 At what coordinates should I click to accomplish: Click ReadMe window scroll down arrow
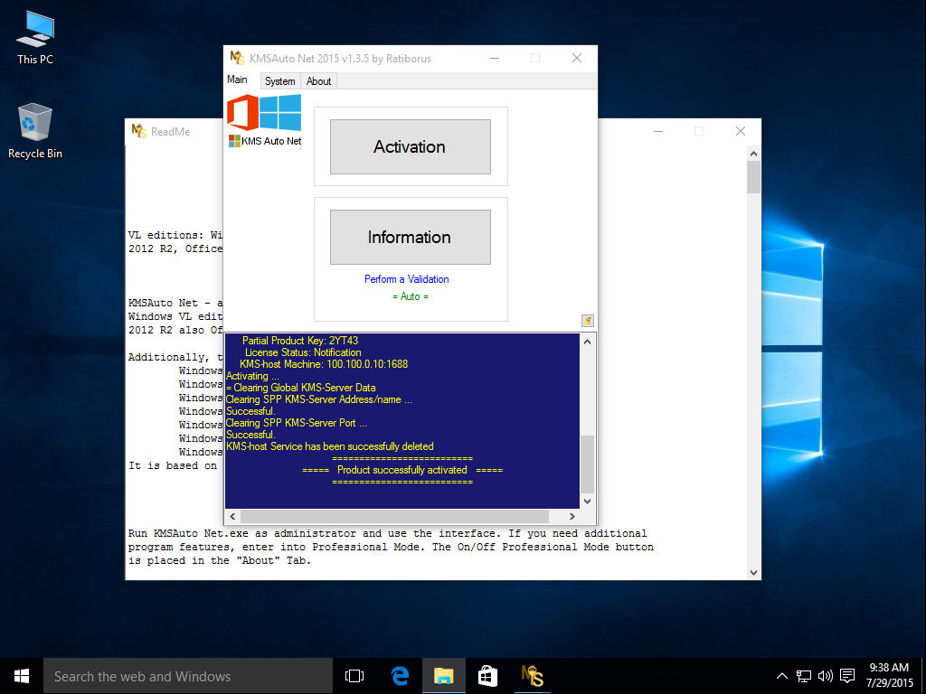[753, 572]
